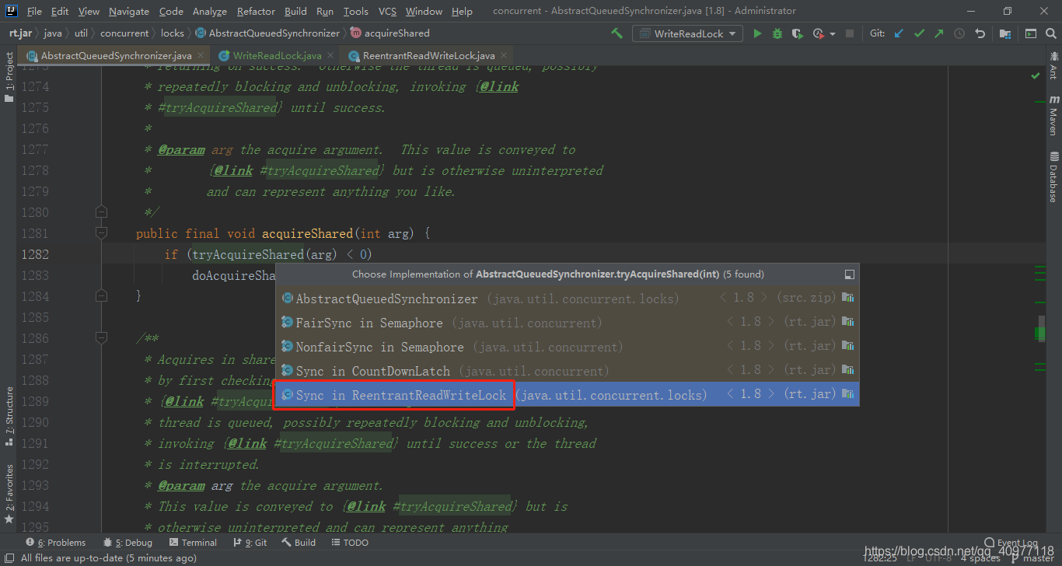The width and height of the screenshot is (1062, 566).
Task: Open the Tools menu
Action: 355,11
